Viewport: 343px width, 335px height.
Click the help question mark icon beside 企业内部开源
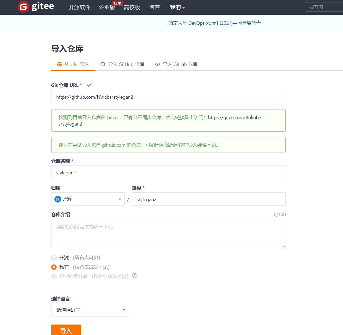(135, 275)
